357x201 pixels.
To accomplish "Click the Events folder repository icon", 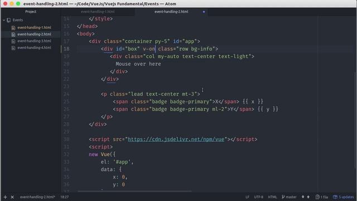I will [9, 20].
